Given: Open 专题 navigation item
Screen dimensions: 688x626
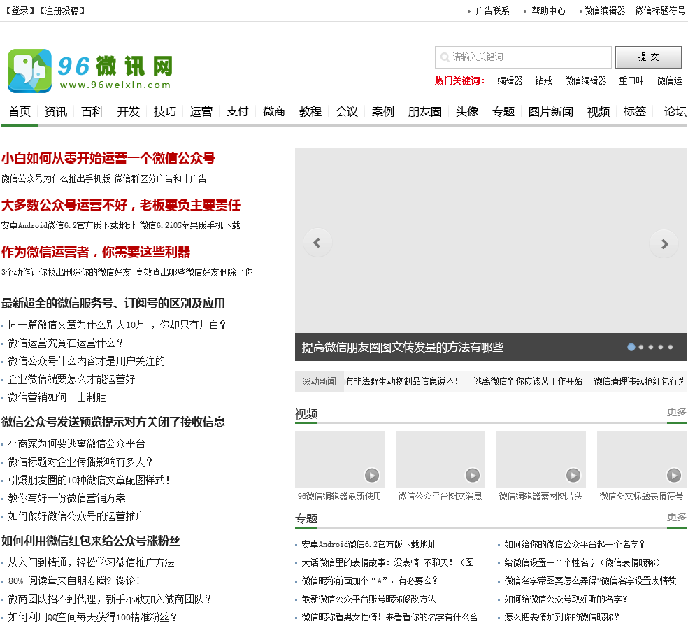Looking at the screenshot, I should (x=503, y=112).
